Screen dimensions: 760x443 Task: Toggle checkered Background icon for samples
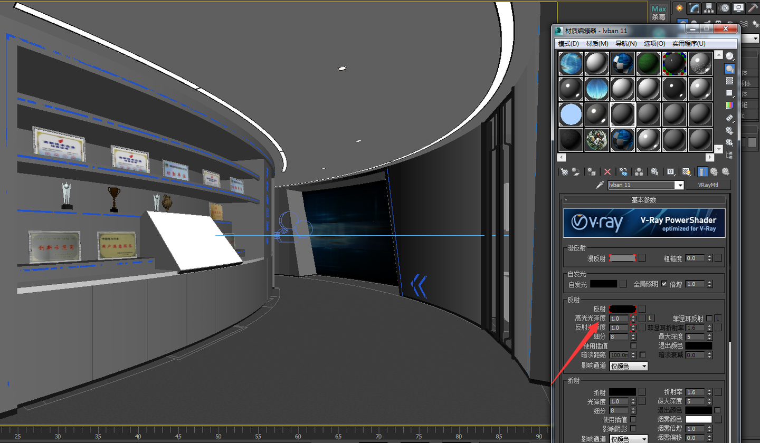[730, 81]
